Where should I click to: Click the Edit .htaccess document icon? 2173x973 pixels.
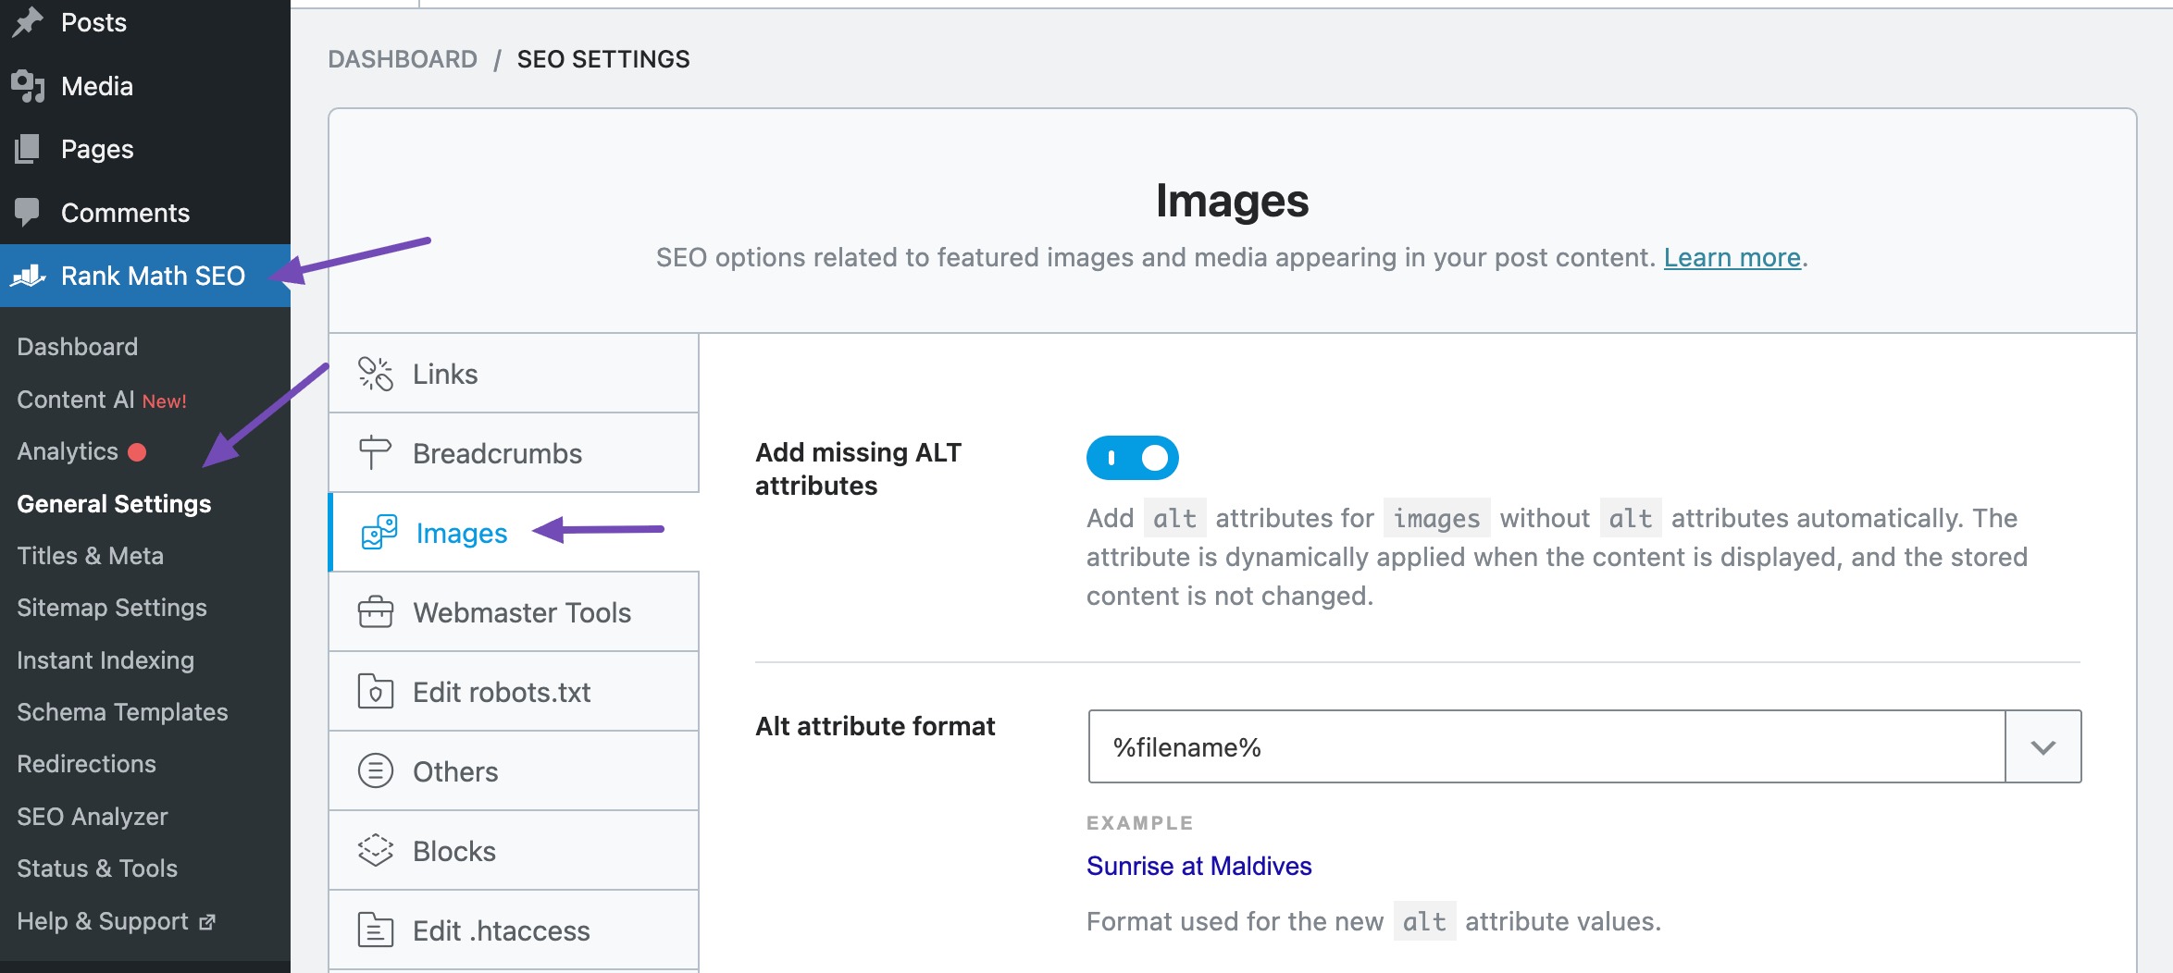point(376,930)
